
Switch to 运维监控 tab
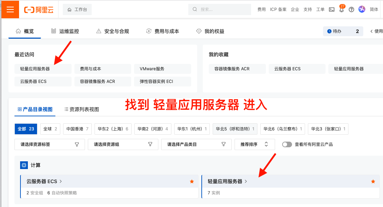[x=65, y=31]
